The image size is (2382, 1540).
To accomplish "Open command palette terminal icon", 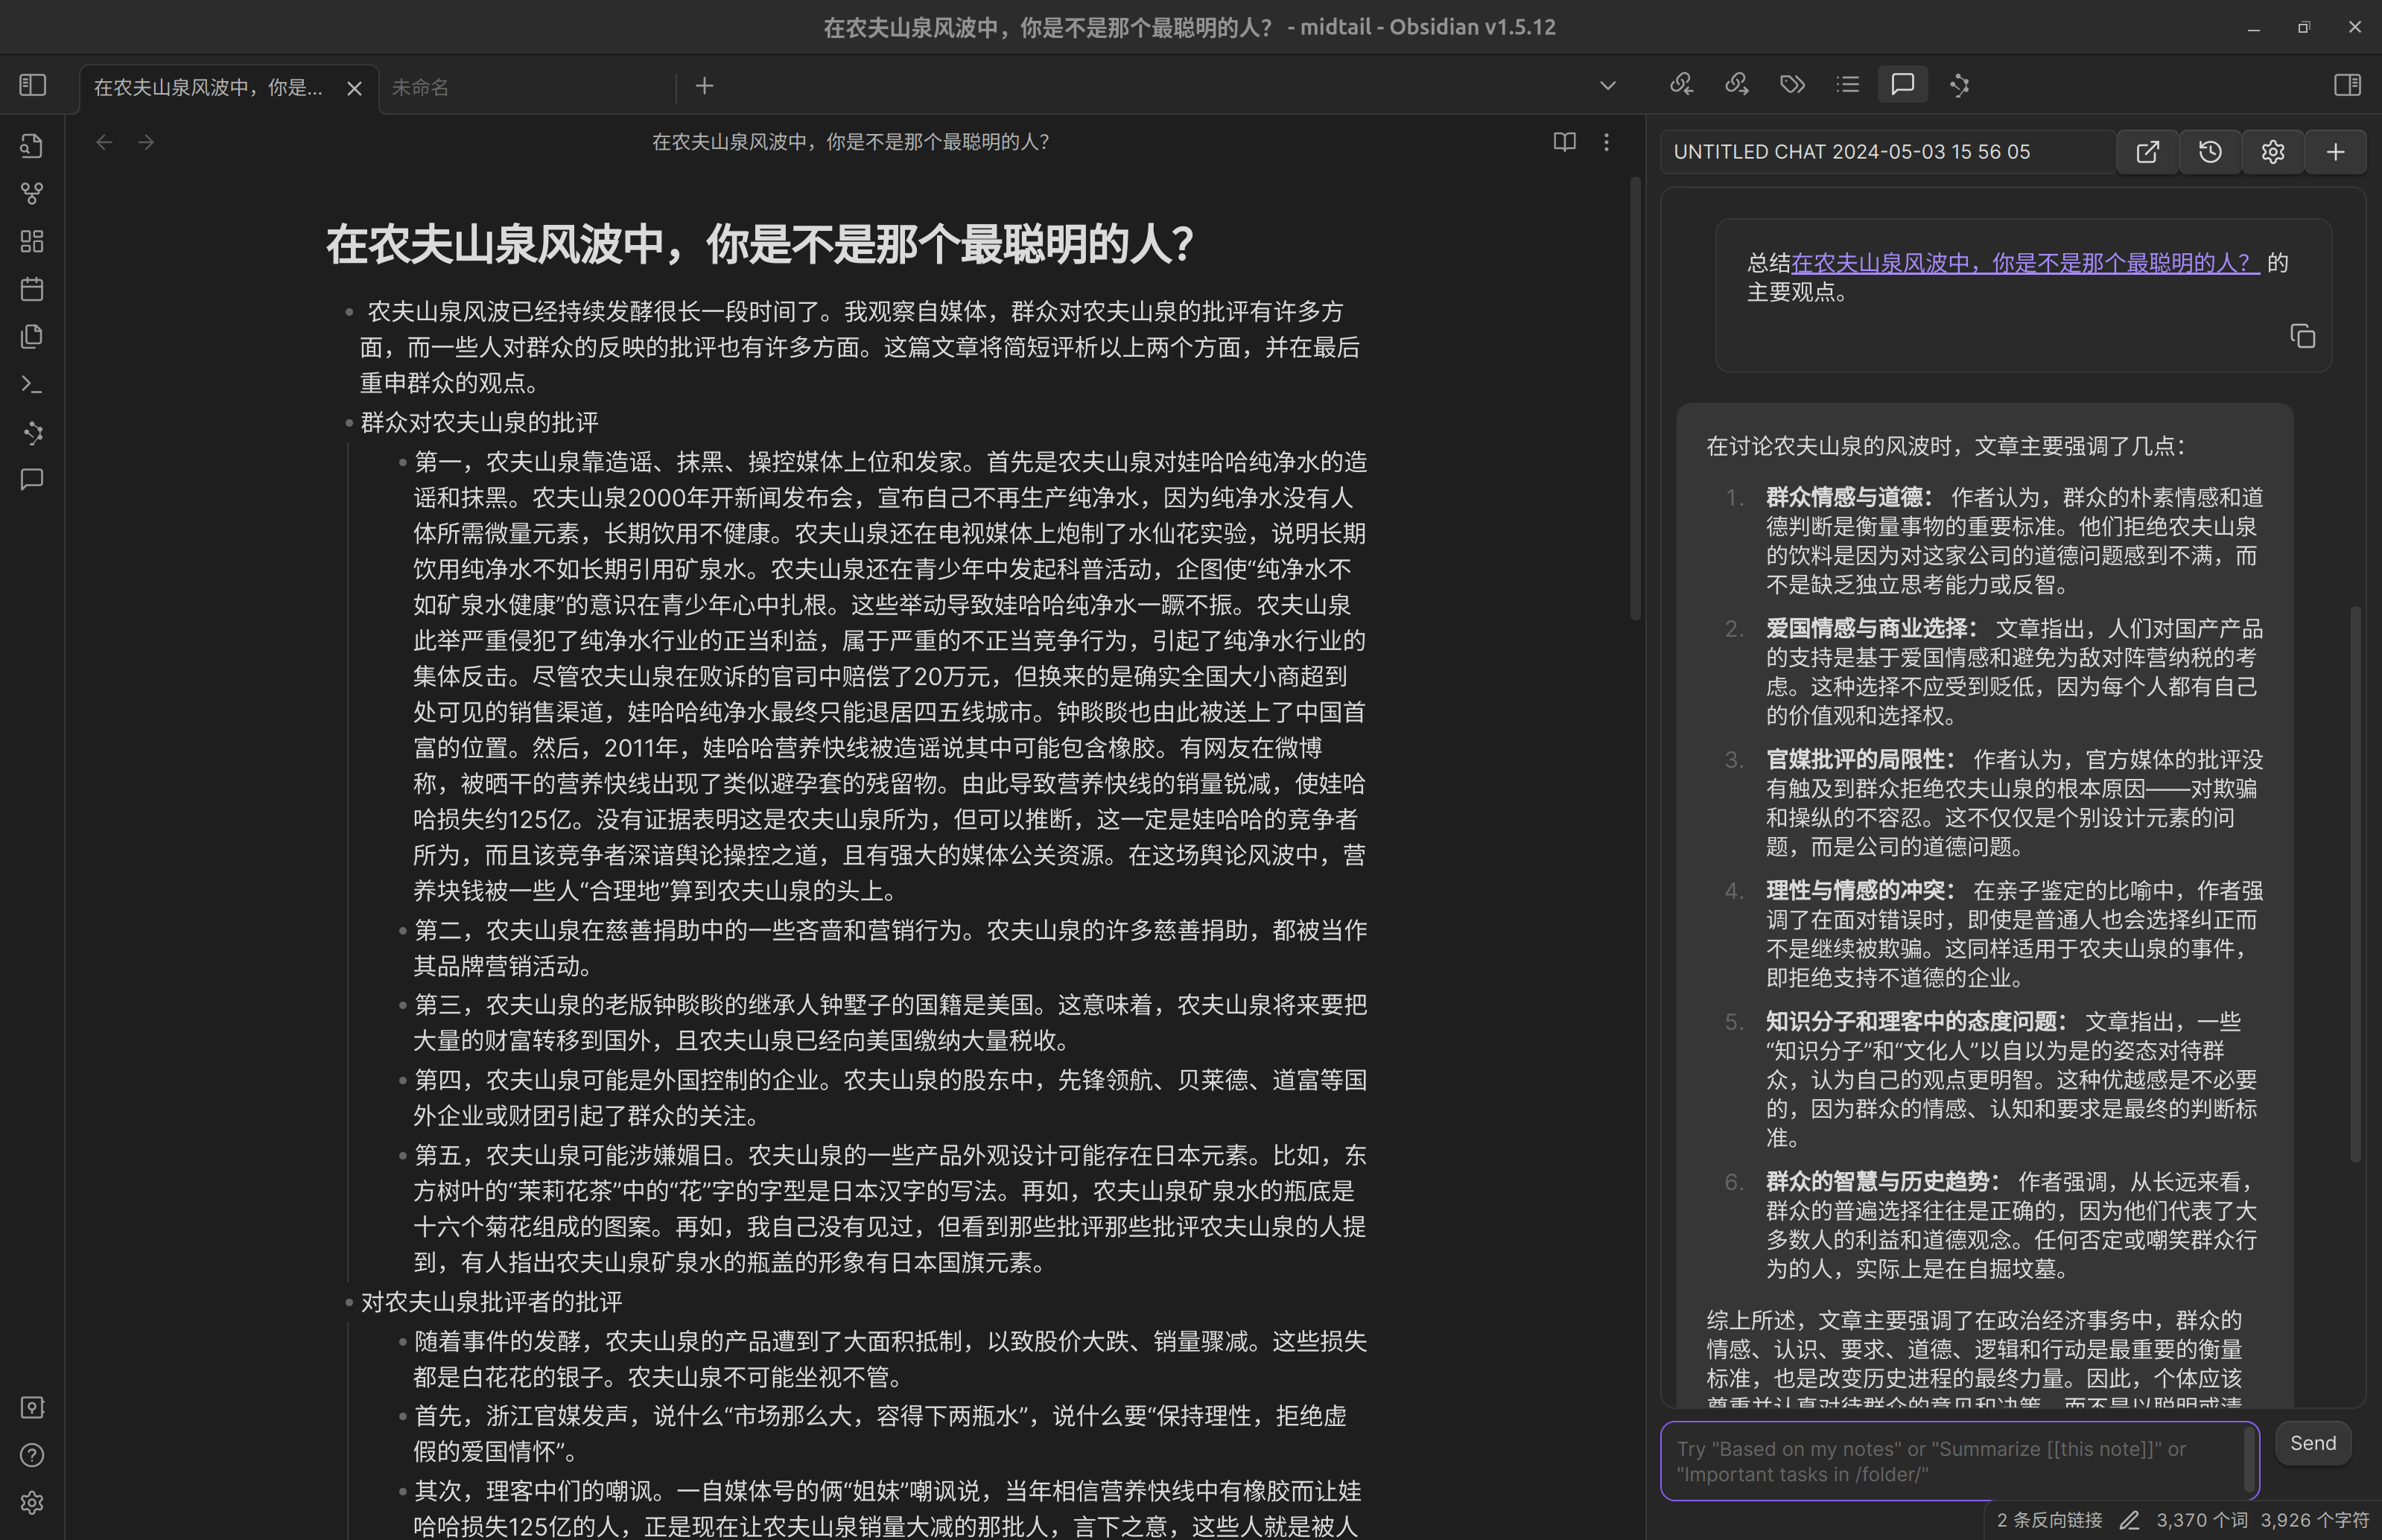I will [32, 385].
